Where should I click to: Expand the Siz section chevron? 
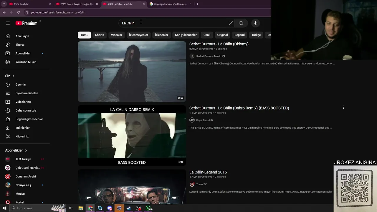(13, 76)
